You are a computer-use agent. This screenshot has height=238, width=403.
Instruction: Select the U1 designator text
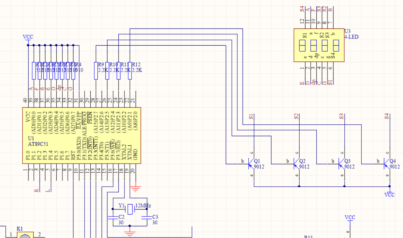31,138
